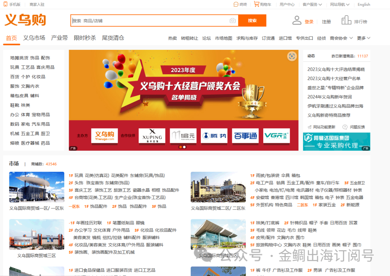The image size is (390, 276).
Task: Open the 限时秒杀 tab
Action: point(85,38)
